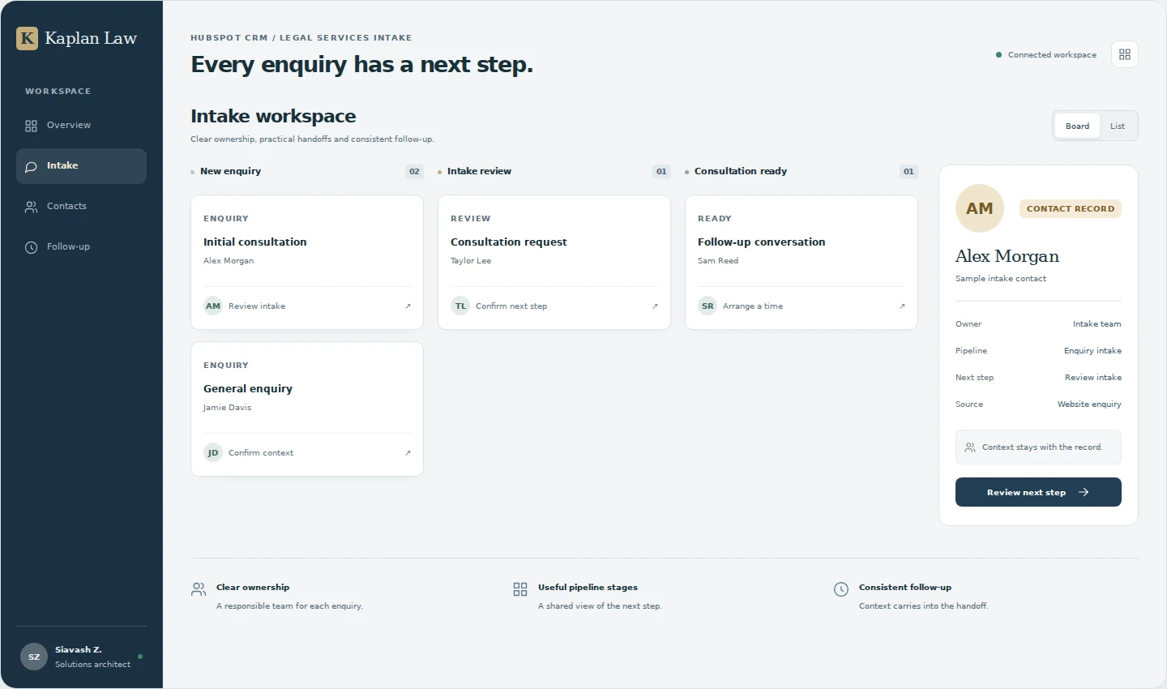
Task: Click the Alex Morgan contact name heading
Action: 1007,256
